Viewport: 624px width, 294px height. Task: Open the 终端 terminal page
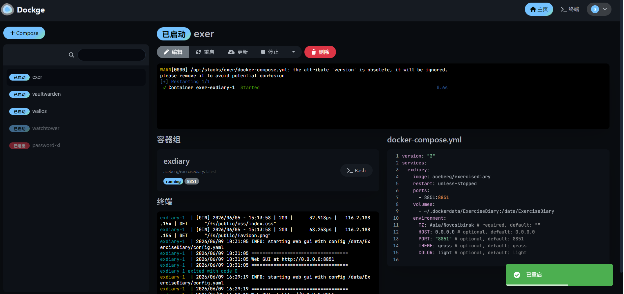[570, 9]
